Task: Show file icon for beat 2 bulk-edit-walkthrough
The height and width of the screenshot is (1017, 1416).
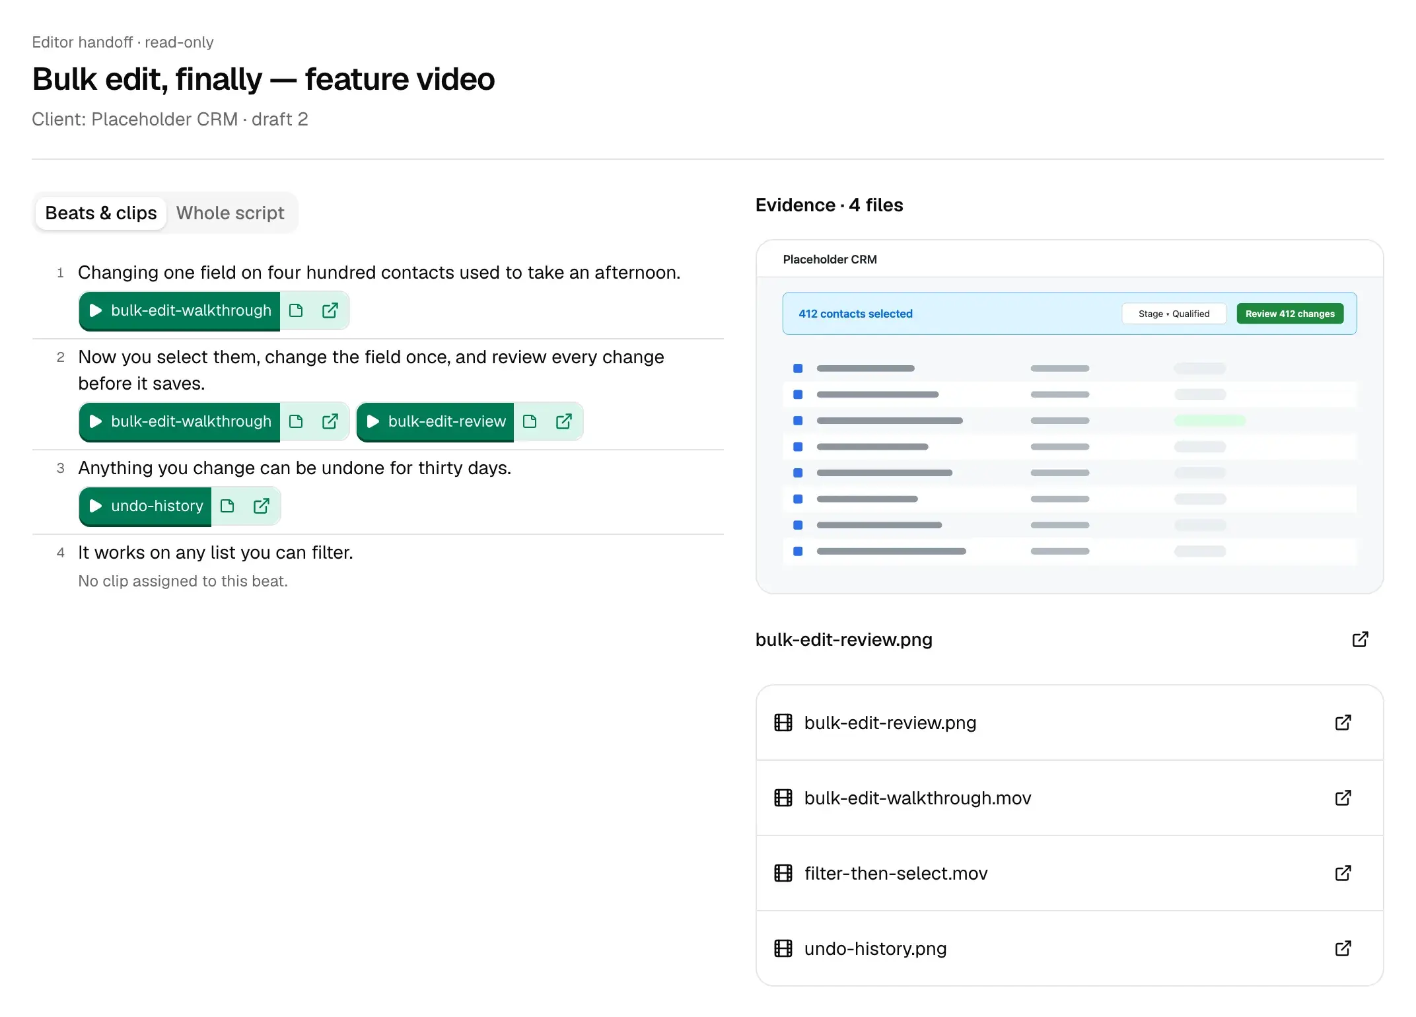Action: point(296,421)
